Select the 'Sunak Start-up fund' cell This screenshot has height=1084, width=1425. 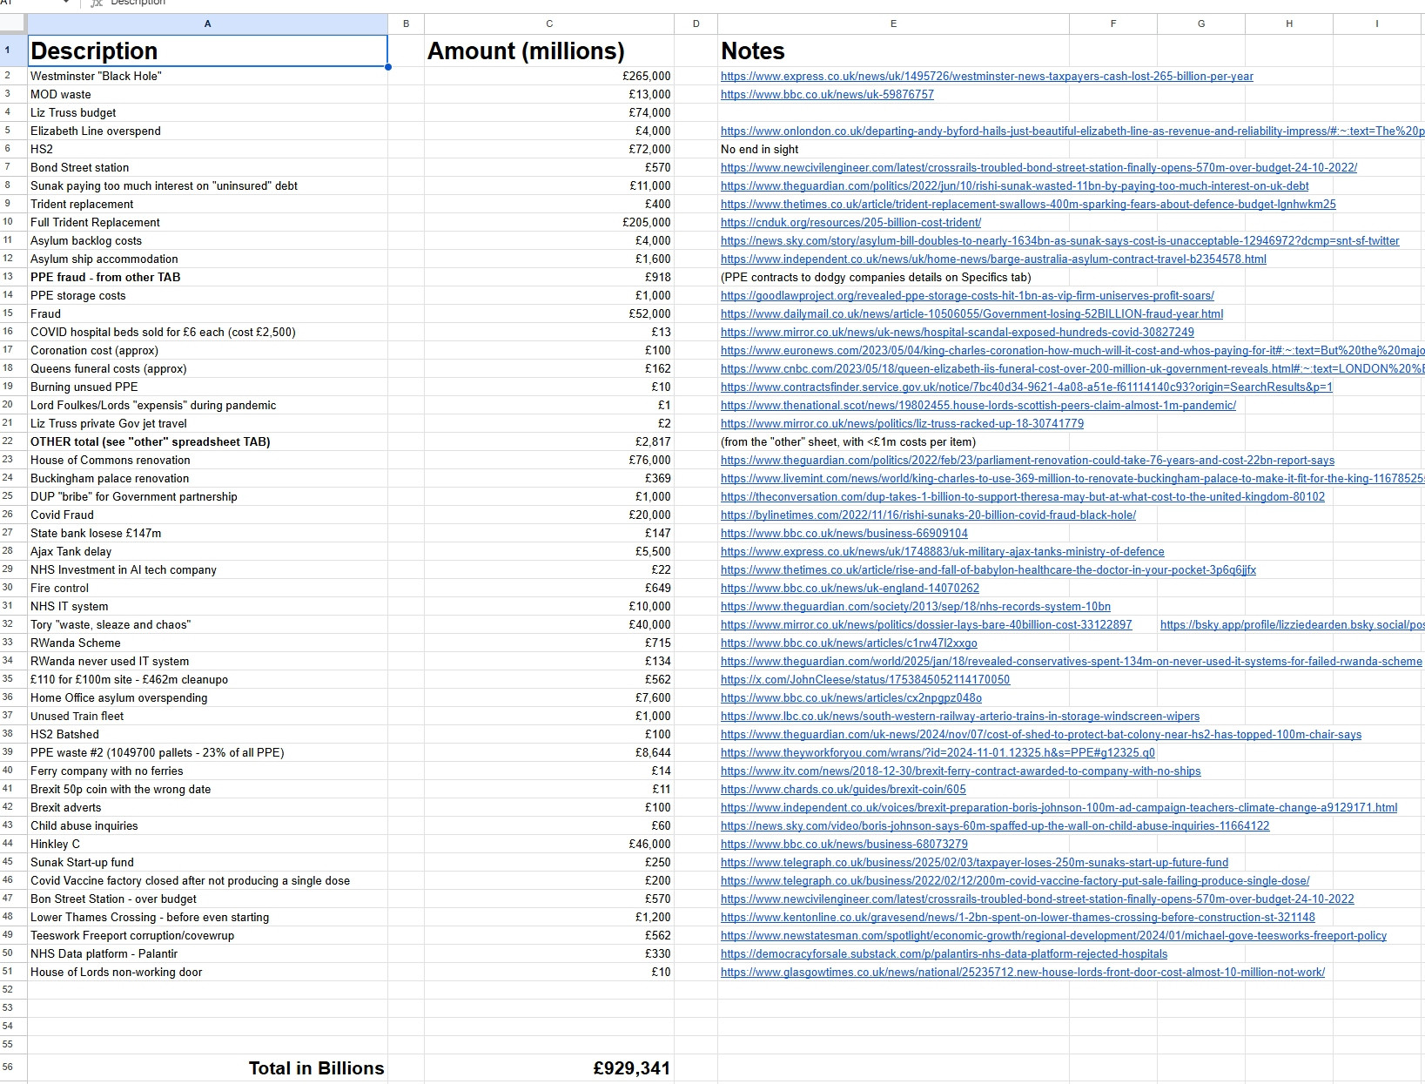(207, 863)
